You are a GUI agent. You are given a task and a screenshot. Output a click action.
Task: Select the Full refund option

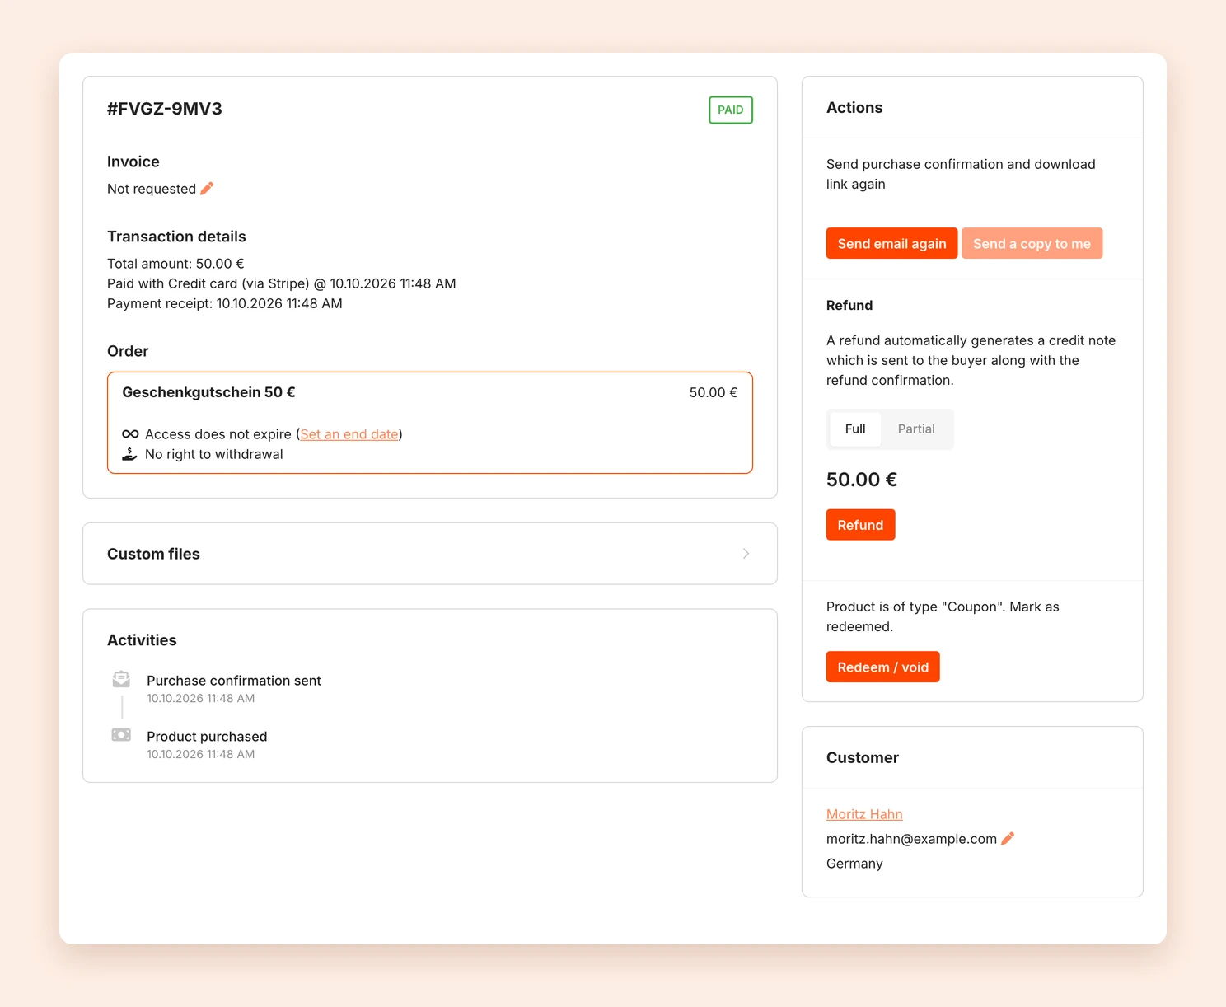tap(855, 429)
